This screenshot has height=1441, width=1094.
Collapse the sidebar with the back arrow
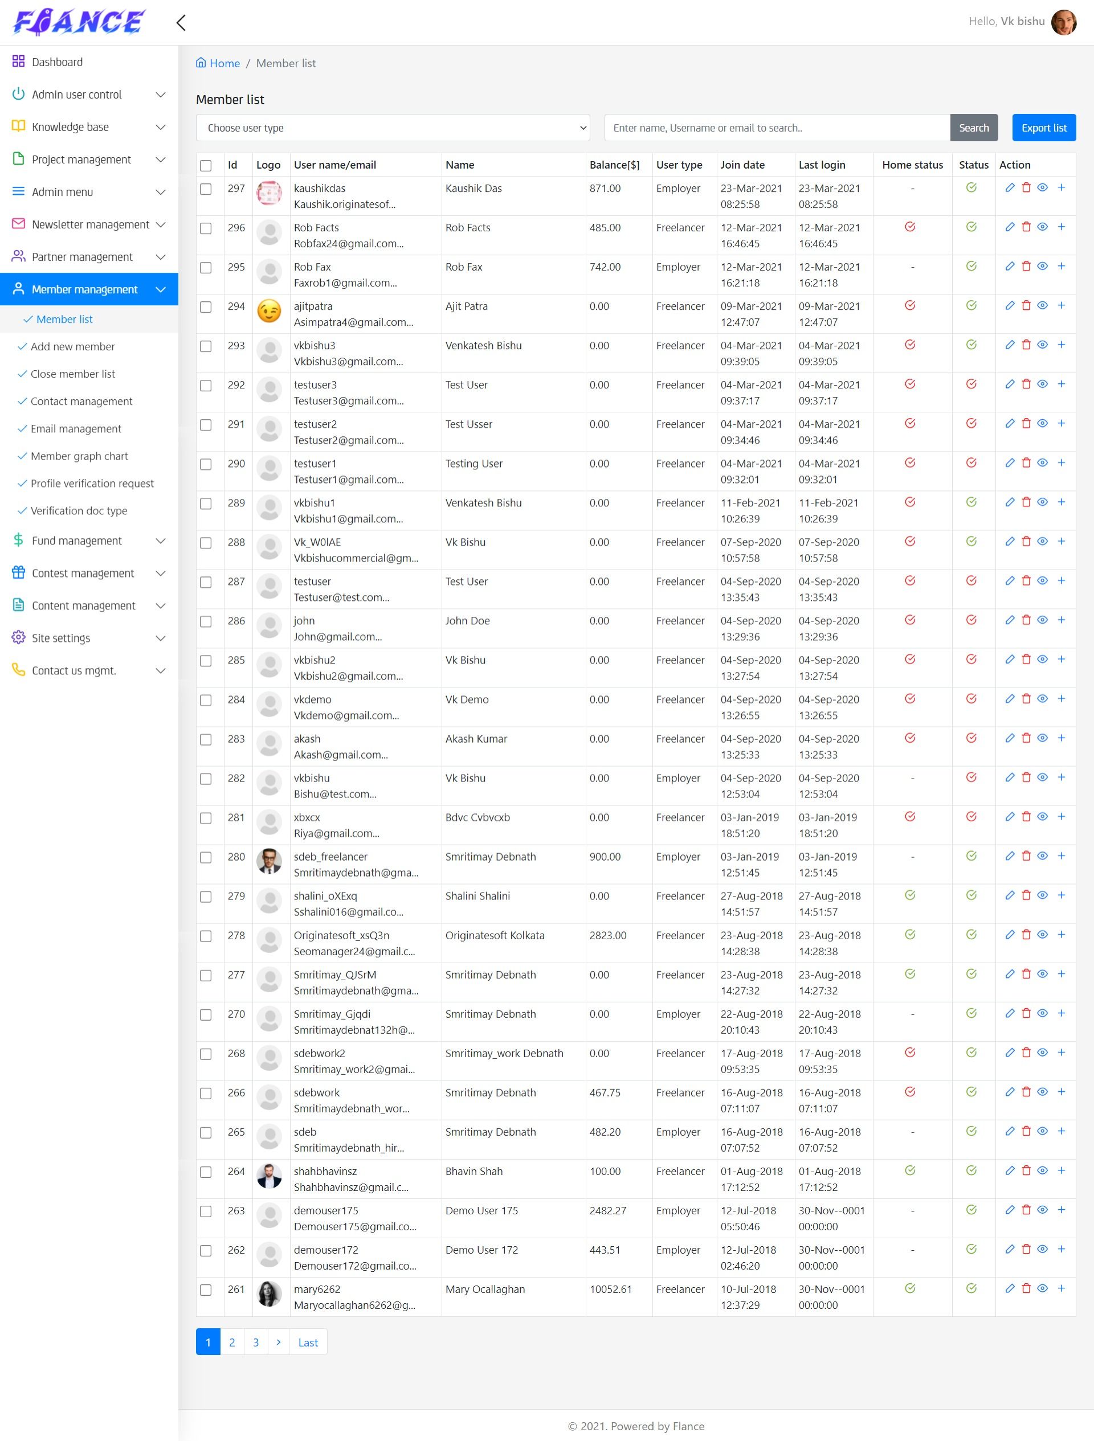click(181, 23)
